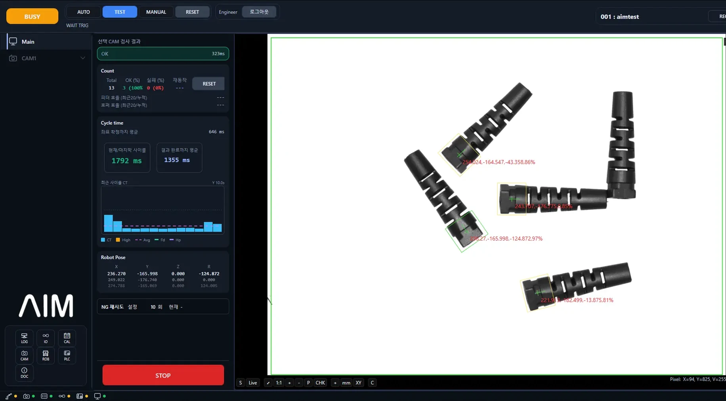Screen dimensions: 726x401
Task: Switch to AUTO mode
Action: 84,12
